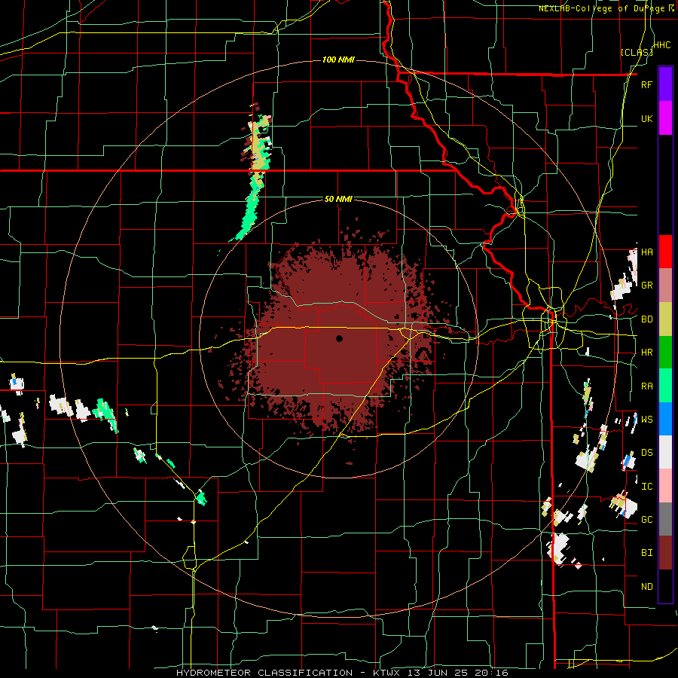Click the DS legend label
Viewport: 678px width, 678px height.
(646, 453)
